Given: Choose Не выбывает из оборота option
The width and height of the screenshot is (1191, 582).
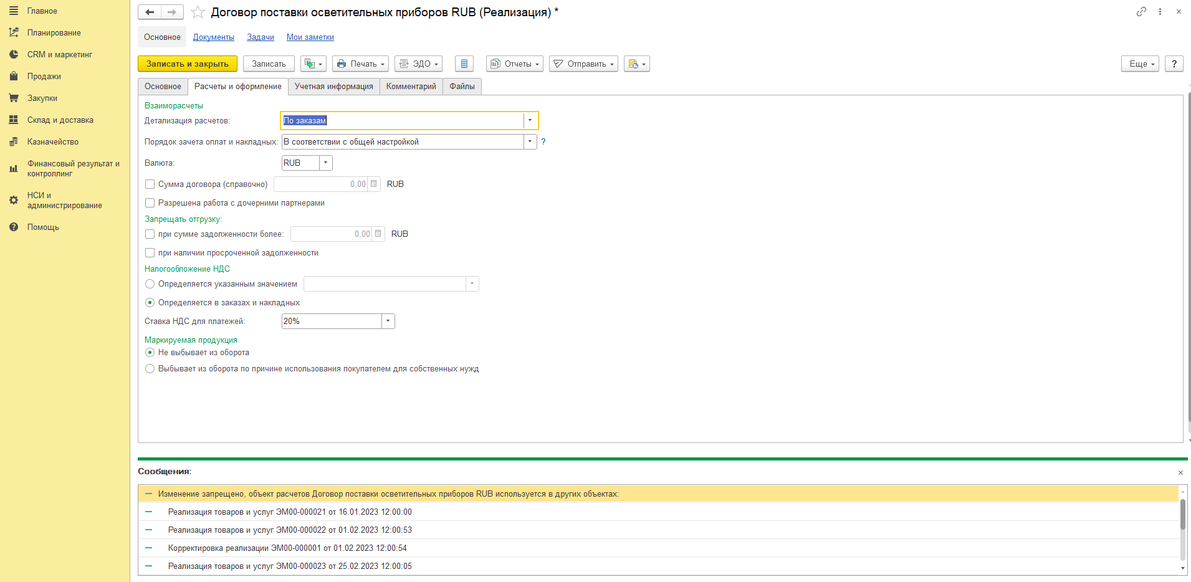Looking at the screenshot, I should tap(150, 352).
